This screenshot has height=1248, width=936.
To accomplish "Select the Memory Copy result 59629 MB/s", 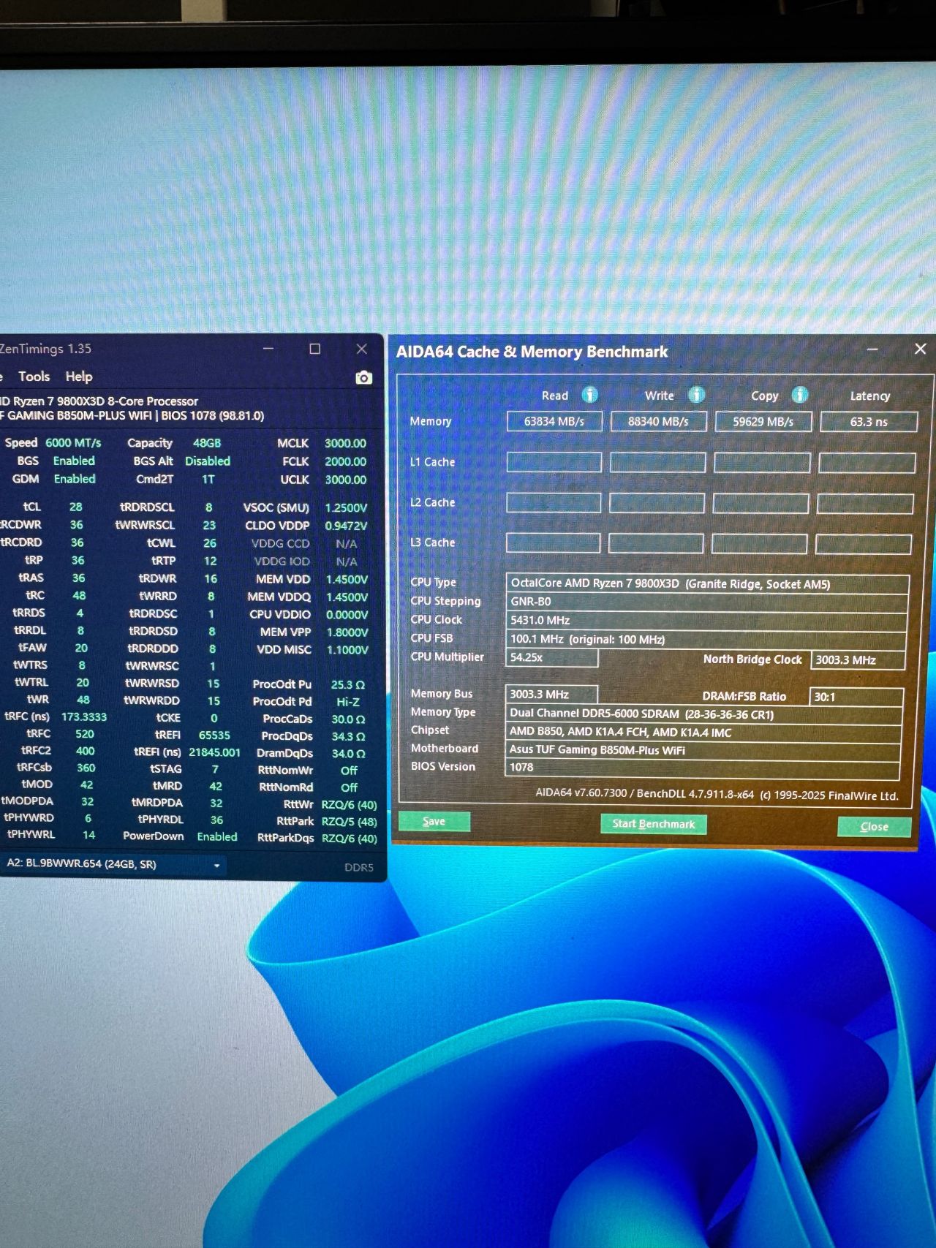I will point(763,422).
